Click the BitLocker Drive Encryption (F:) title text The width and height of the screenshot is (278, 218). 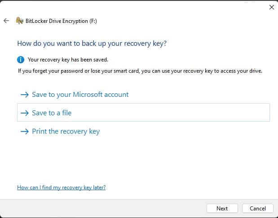[x=61, y=21]
